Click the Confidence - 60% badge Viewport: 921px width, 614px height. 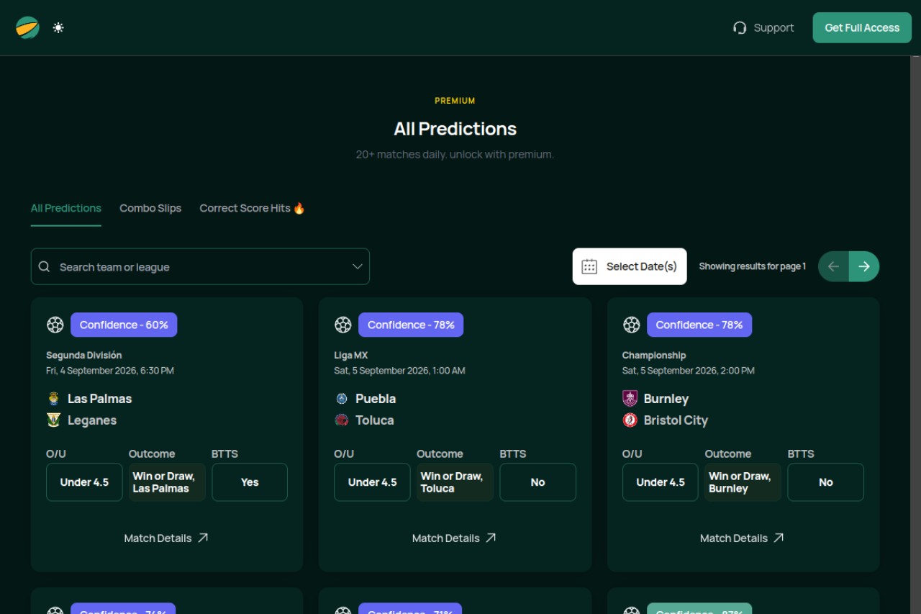click(x=124, y=325)
